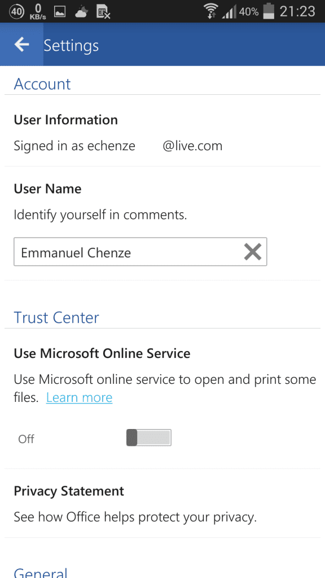Select the Account section header
The image size is (325, 578).
[x=42, y=84]
